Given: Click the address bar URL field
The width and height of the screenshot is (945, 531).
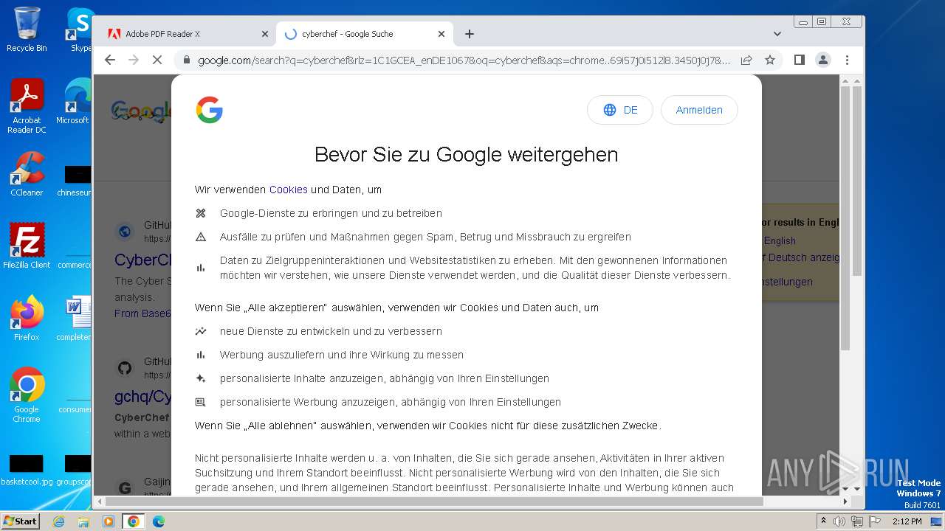Looking at the screenshot, I should 464,60.
